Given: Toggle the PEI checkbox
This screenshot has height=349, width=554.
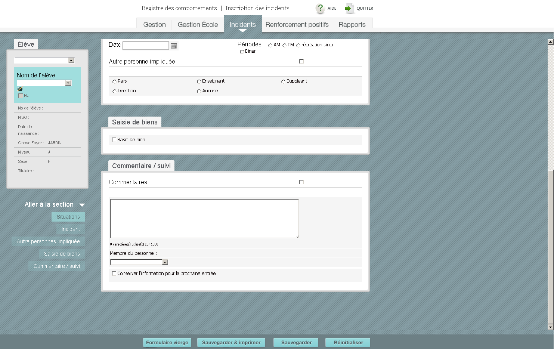Looking at the screenshot, I should [x=21, y=96].
